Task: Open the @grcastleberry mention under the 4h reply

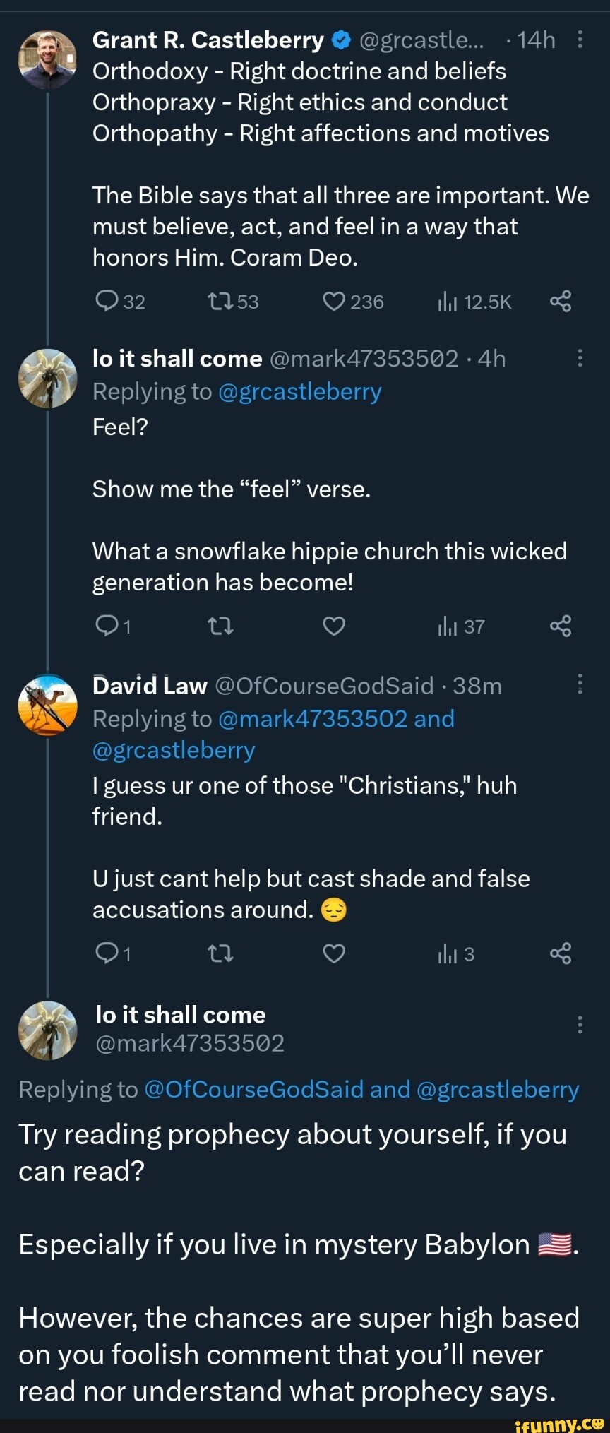Action: [300, 391]
